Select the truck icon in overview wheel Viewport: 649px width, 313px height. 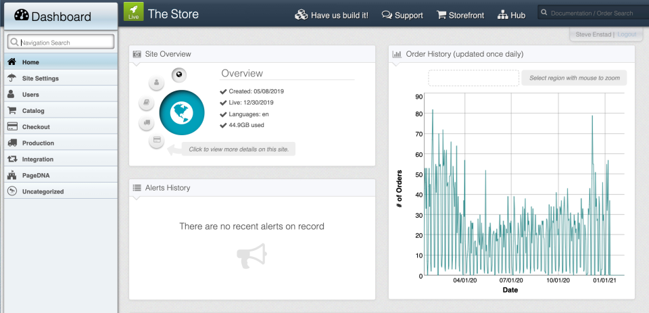pyautogui.click(x=147, y=122)
